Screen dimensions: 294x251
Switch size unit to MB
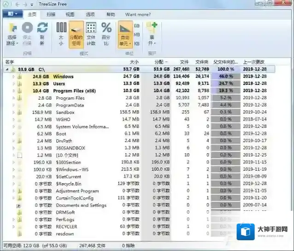(x=137, y=34)
